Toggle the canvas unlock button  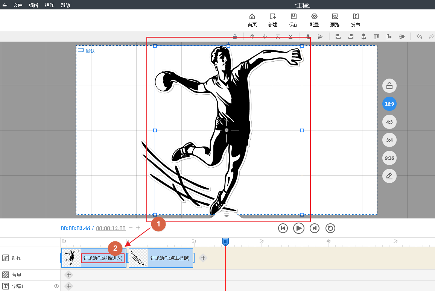click(389, 86)
